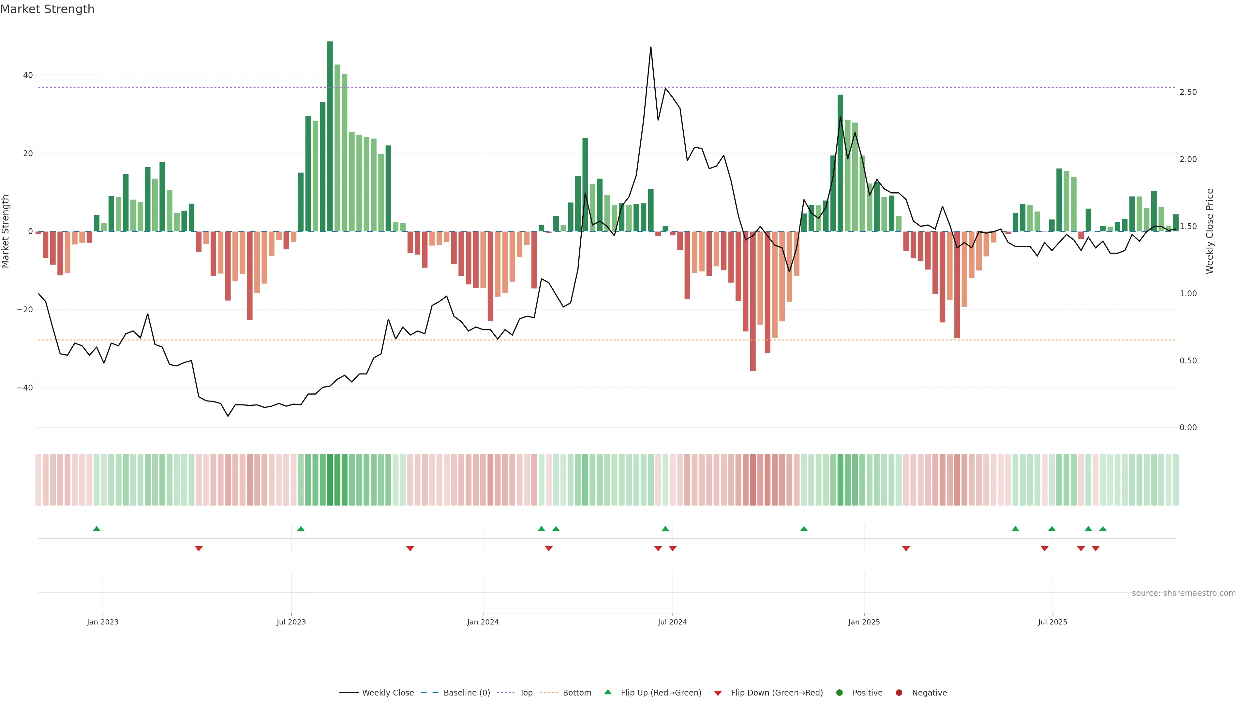The image size is (1252, 704).
Task: Click the Jul 2025 x-axis label
Action: tap(1052, 622)
